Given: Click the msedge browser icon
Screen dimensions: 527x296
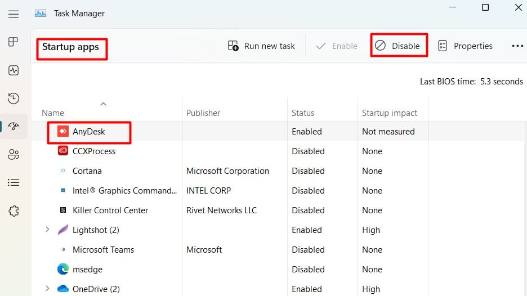Looking at the screenshot, I should (x=63, y=269).
